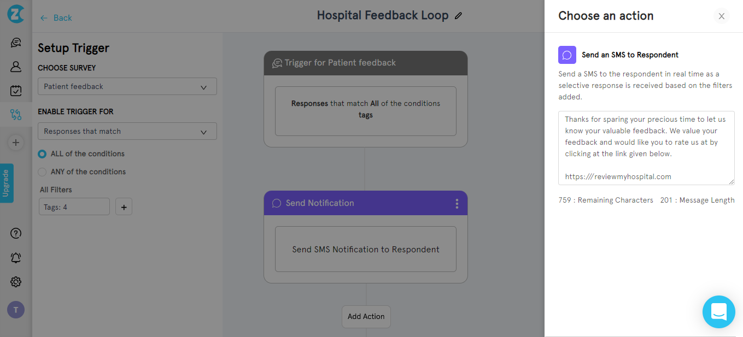The height and width of the screenshot is (337, 743).
Task: Open the settings gear icon
Action: click(16, 282)
